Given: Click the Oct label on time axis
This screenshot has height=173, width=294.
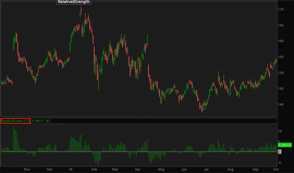Looking at the screenshot, I should click(x=276, y=169).
